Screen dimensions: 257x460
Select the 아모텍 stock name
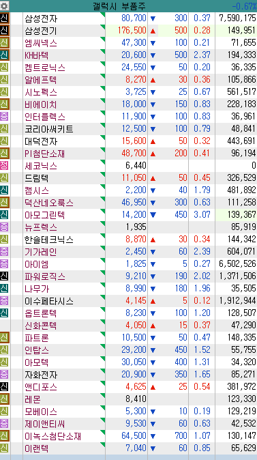point(37,362)
